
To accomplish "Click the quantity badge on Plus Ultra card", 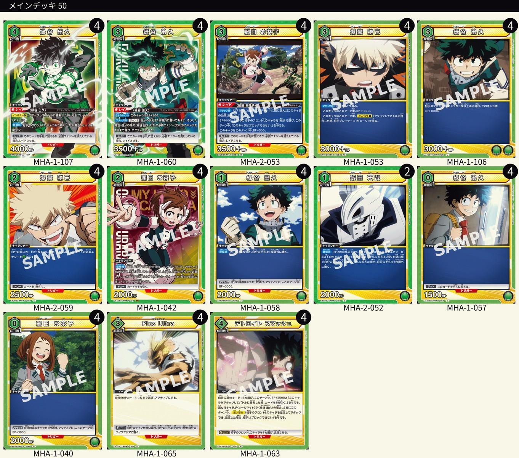I will [x=200, y=317].
